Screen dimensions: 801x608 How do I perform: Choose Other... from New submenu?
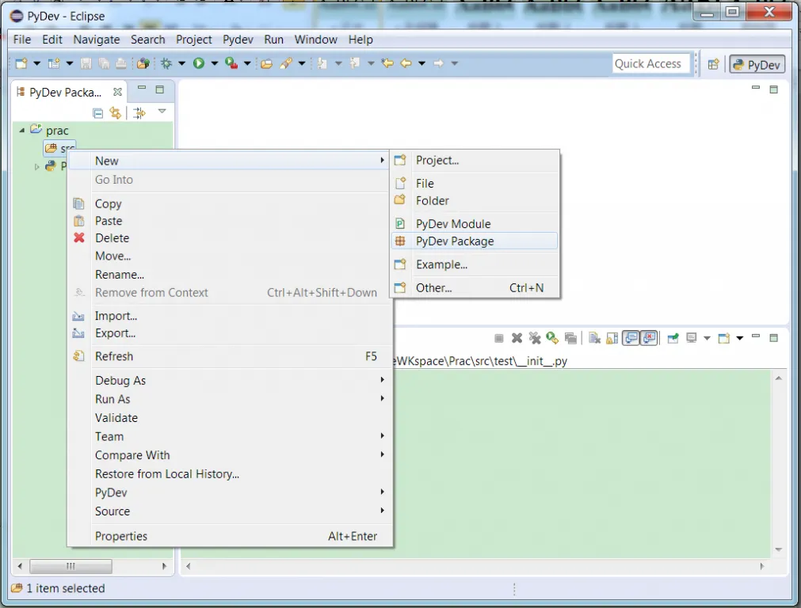475,288
